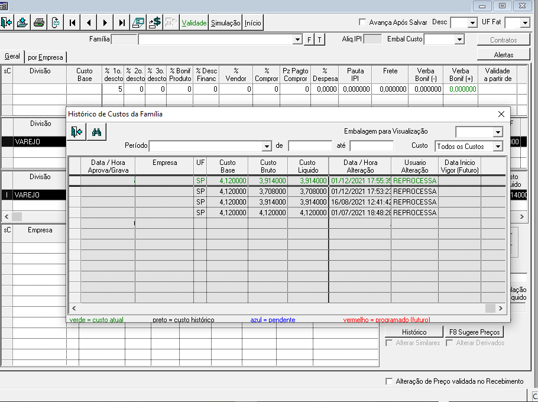Click the printer icon
The image size is (538, 402).
39,22
